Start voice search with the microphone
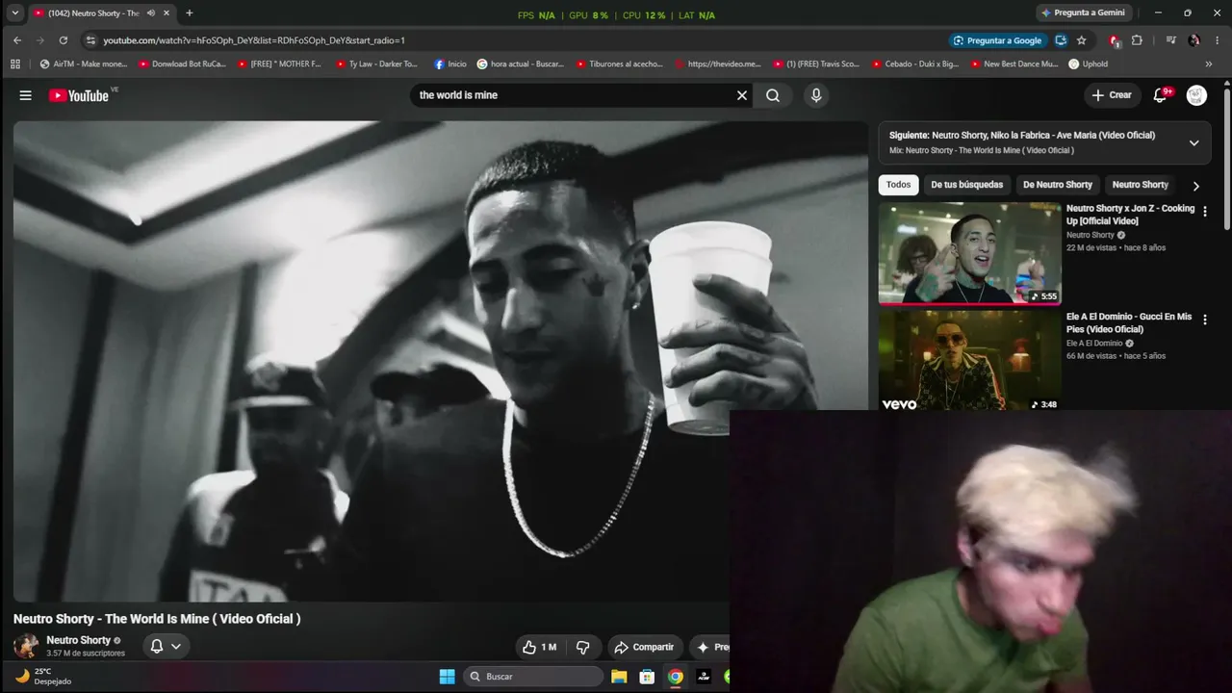This screenshot has width=1232, height=693. 816,95
